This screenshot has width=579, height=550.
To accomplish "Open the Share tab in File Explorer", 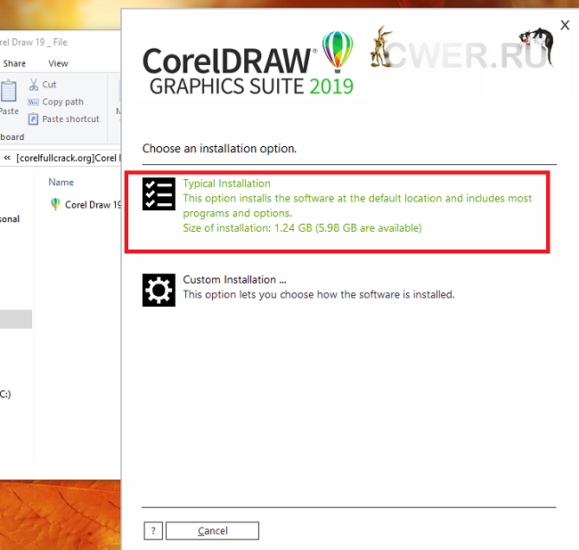I will pyautogui.click(x=14, y=63).
